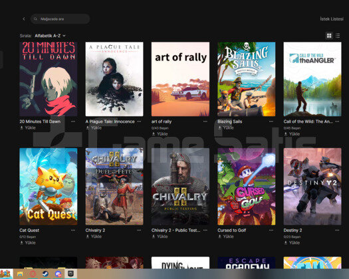Install Cursed to Golf via Yükle
Viewport: 349px width, 279px height.
tap(226, 236)
